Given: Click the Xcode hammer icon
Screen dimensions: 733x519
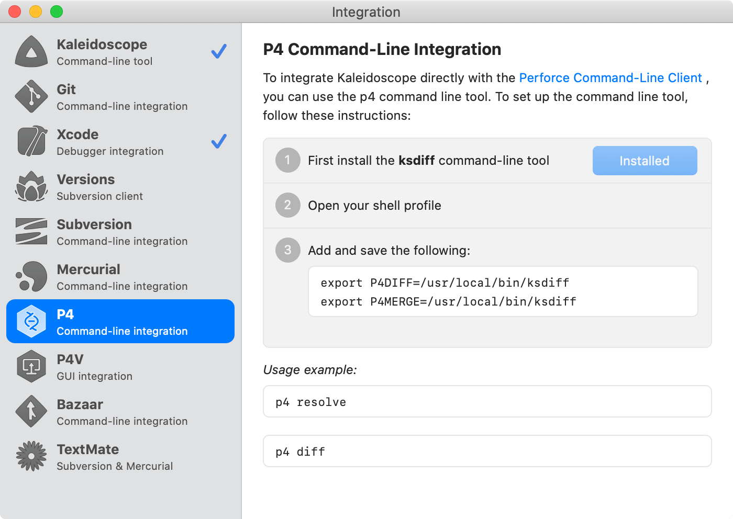Looking at the screenshot, I should [31, 142].
